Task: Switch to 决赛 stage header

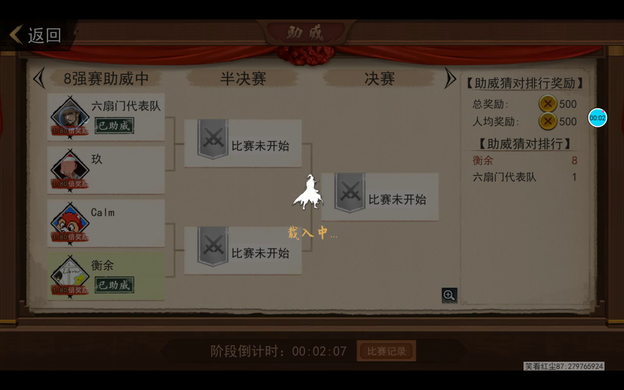Action: click(x=379, y=78)
